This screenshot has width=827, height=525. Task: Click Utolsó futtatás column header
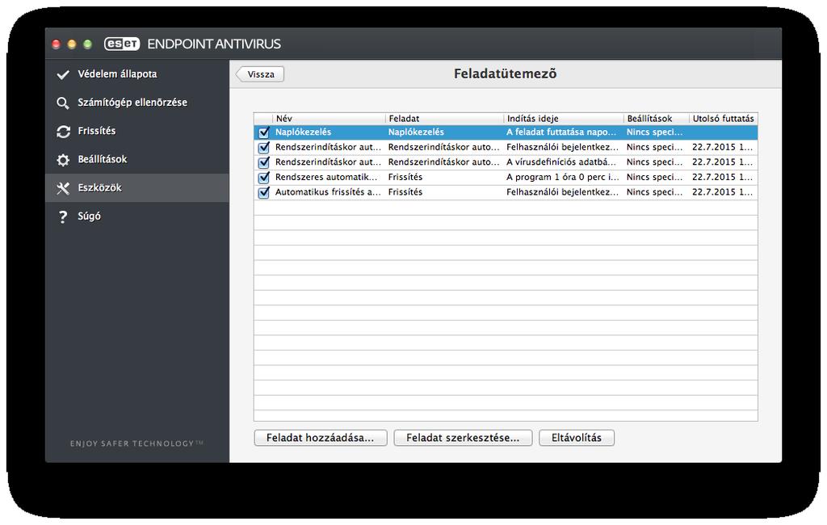point(723,119)
